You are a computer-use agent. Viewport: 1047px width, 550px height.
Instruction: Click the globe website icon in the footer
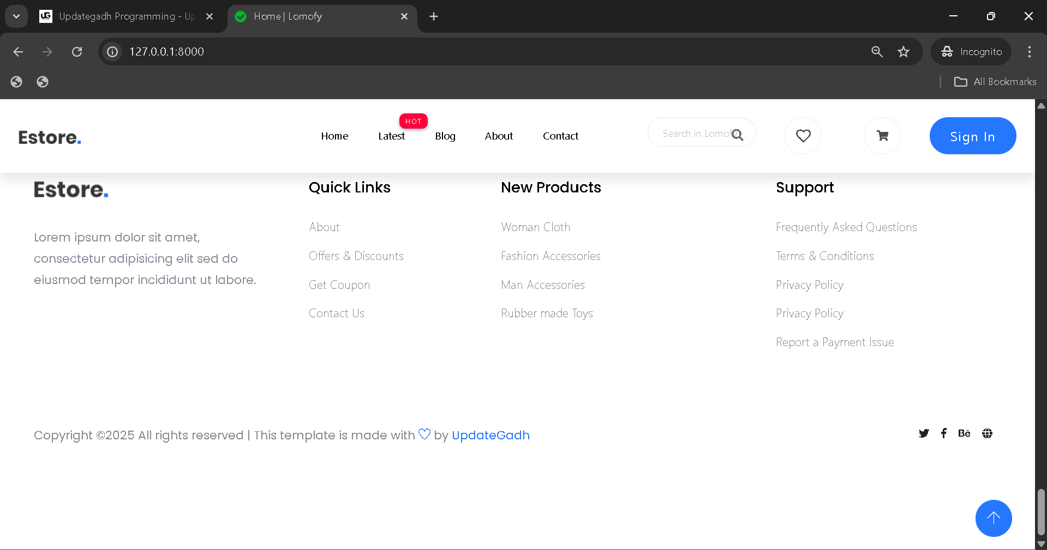pos(987,433)
